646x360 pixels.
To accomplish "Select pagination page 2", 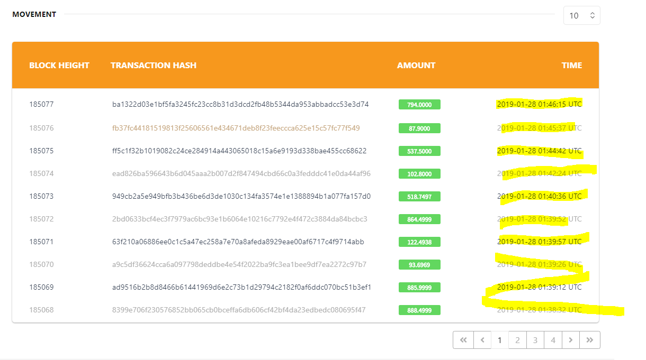I will (517, 340).
